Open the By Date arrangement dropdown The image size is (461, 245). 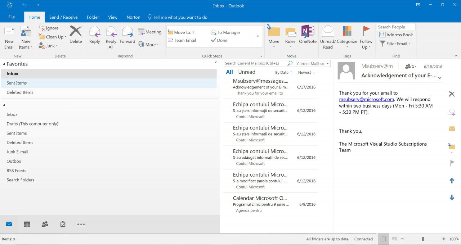tap(283, 72)
